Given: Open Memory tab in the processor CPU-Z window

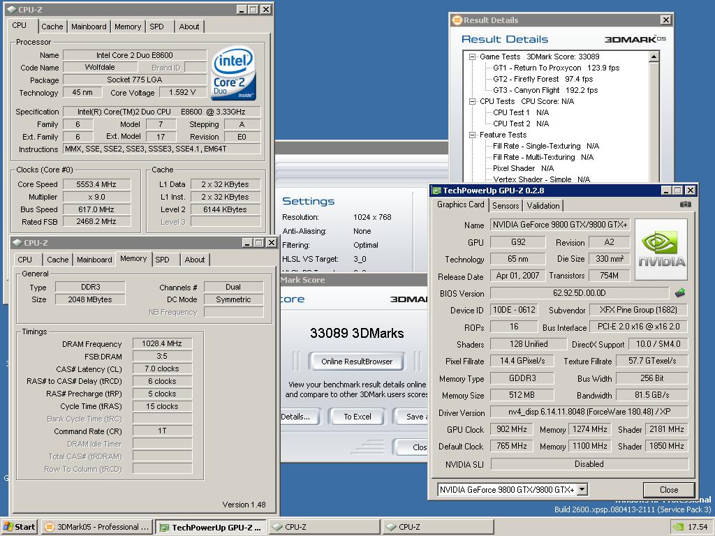Looking at the screenshot, I should (128, 27).
